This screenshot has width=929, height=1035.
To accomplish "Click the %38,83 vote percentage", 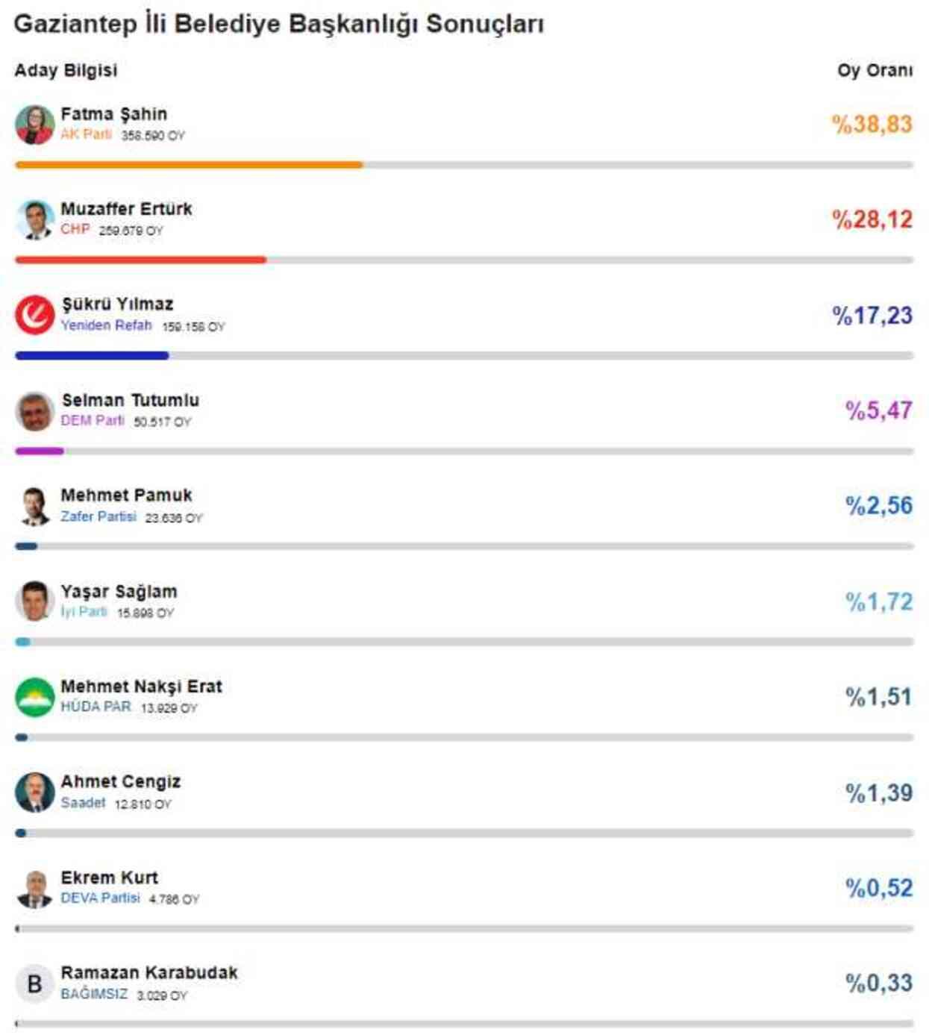I will click(x=872, y=124).
